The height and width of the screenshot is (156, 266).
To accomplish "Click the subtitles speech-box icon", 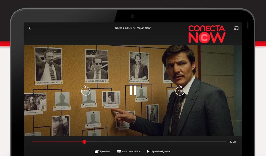I will click(x=119, y=151).
